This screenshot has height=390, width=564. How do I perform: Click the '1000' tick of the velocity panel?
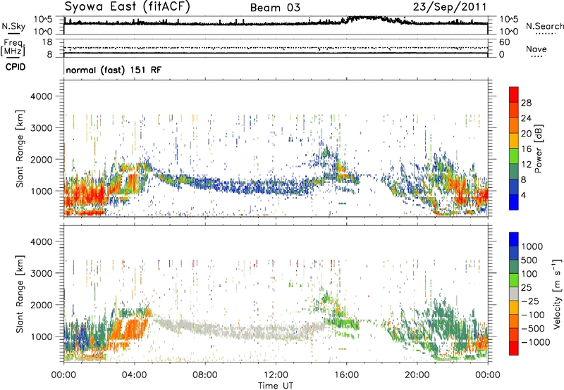tap(42, 336)
